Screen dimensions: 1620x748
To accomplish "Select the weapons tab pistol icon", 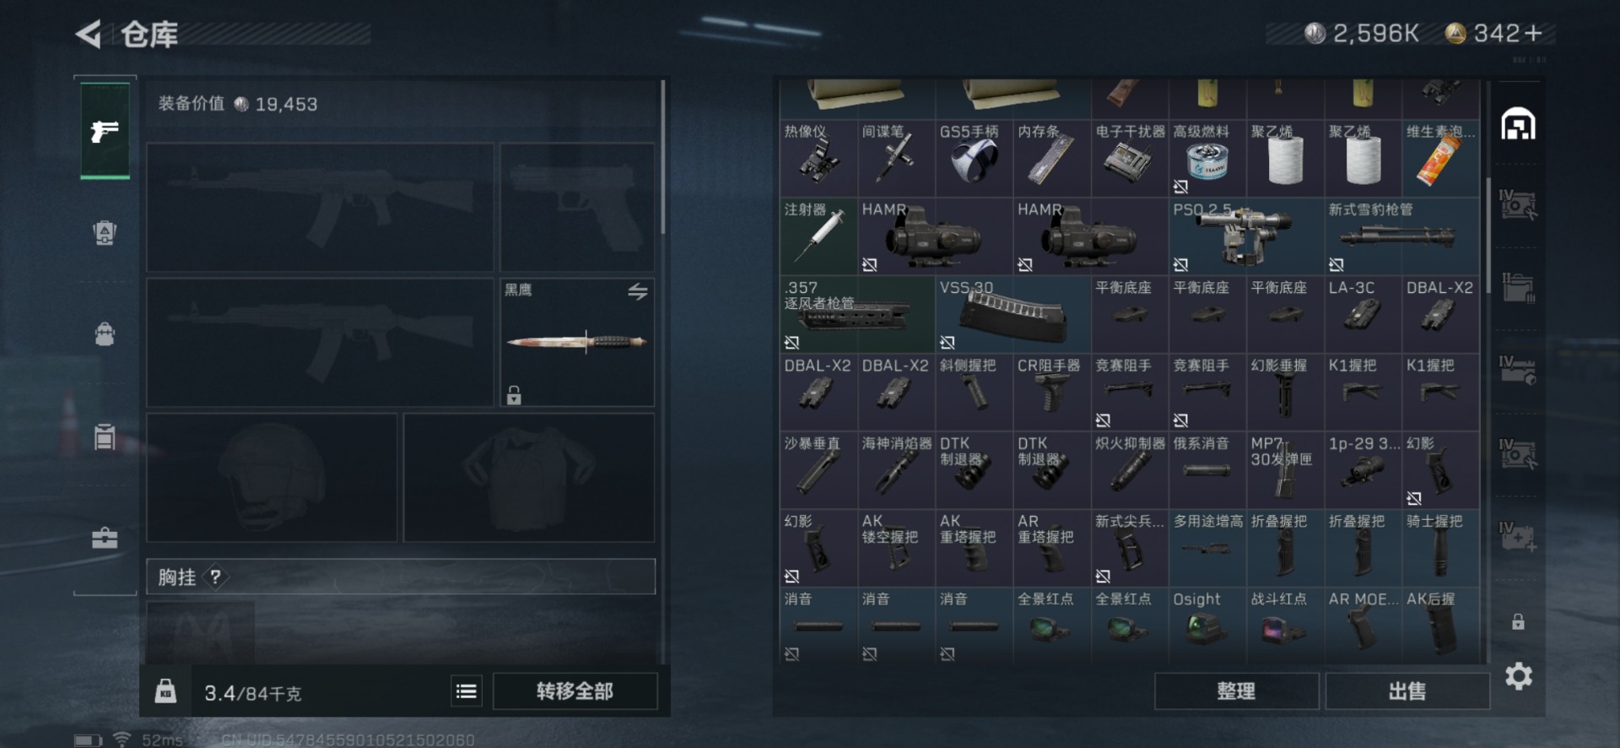I will click(105, 130).
